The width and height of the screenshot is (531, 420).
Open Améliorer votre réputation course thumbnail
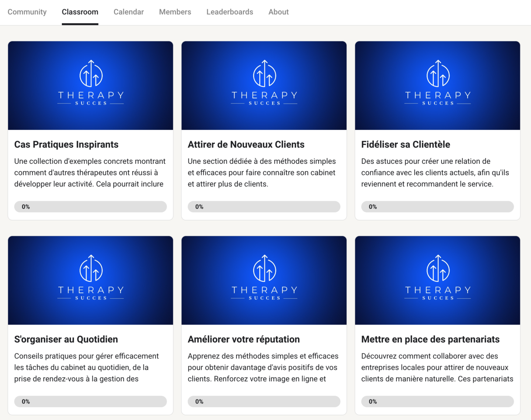pos(264,280)
